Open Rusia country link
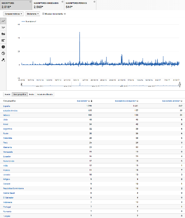Image resolution: width=185 pixels, height=218 pixels. (5, 133)
